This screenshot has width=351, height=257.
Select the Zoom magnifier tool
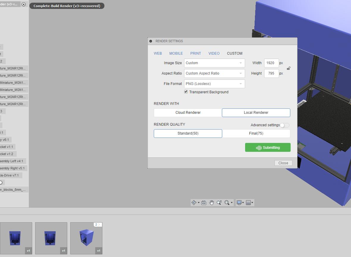[x=219, y=203]
